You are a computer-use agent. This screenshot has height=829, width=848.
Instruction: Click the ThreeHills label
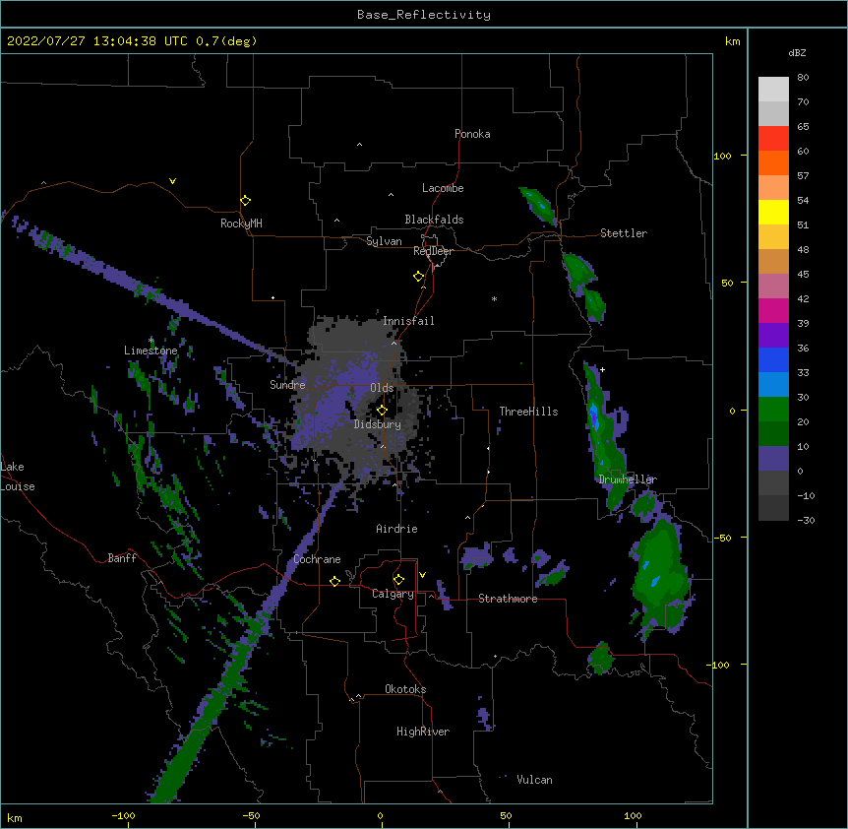point(528,412)
